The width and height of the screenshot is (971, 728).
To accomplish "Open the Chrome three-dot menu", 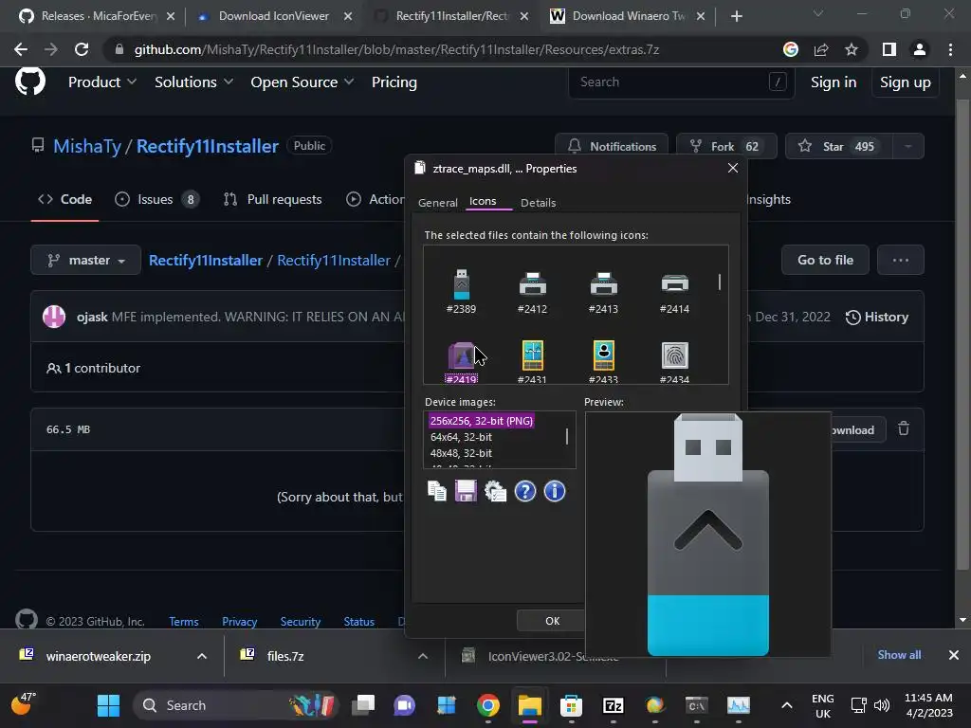I will (x=950, y=49).
